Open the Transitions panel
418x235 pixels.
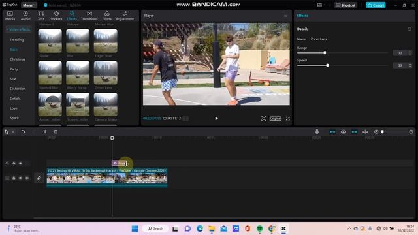pyautogui.click(x=89, y=16)
